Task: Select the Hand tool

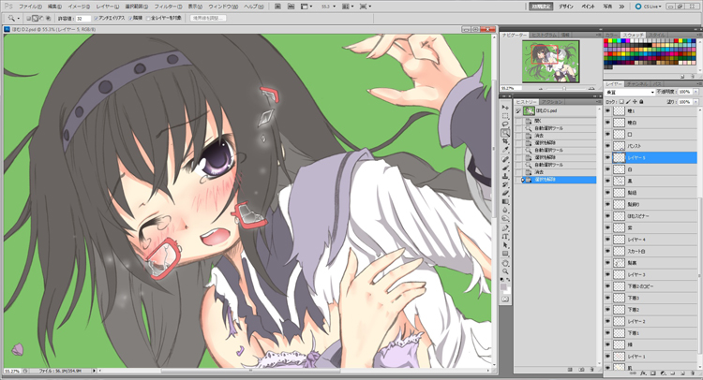Action: (505, 263)
